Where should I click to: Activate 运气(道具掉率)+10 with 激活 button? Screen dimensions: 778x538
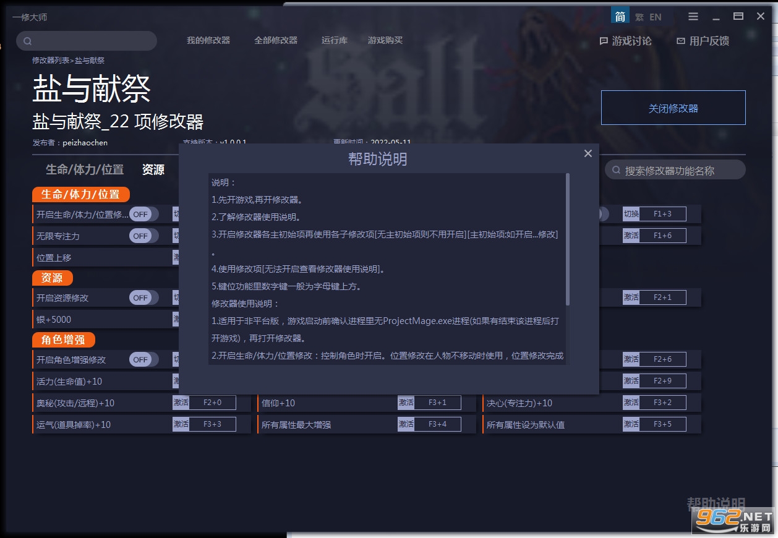coord(181,424)
